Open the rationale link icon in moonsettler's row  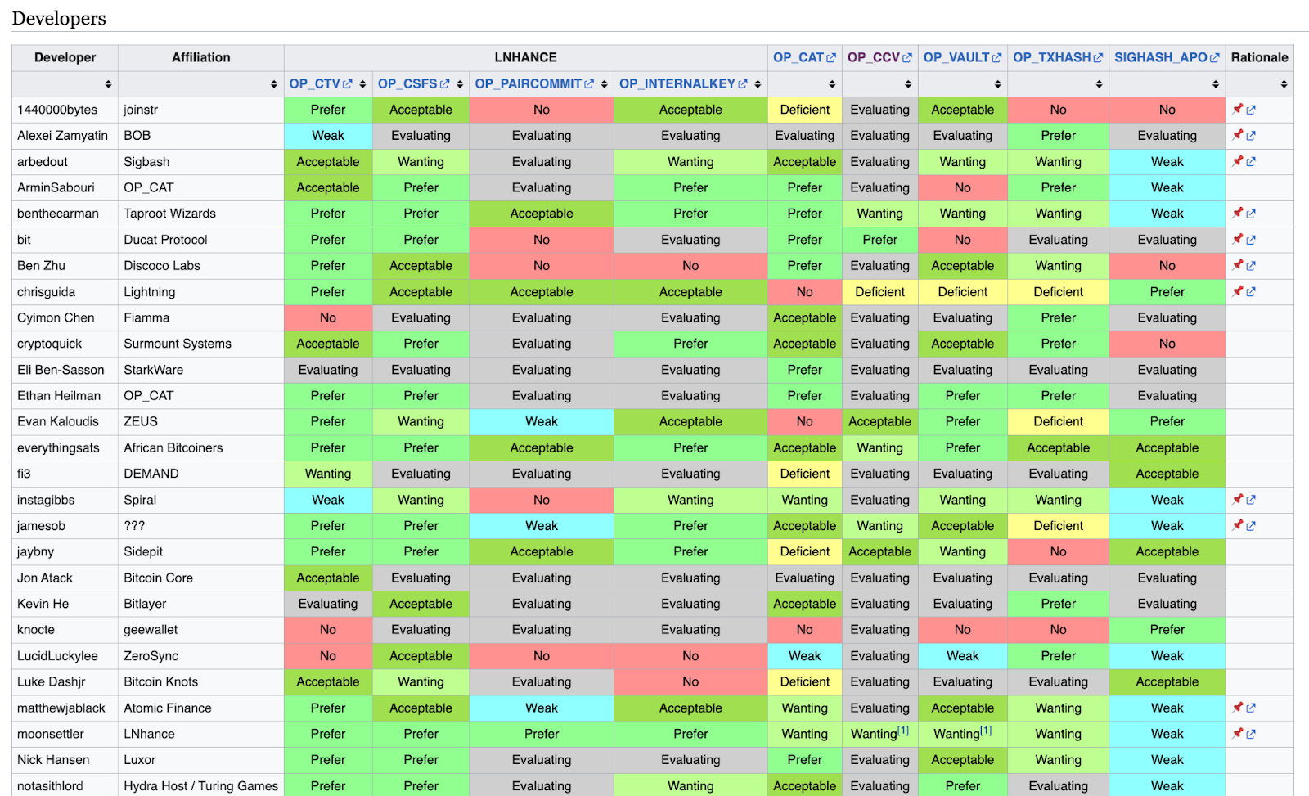1250,734
